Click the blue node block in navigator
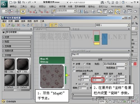The width and height of the screenshot is (140, 104). tap(104, 39)
